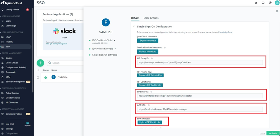
Task: Click the SP Entity ID input field
Action: tap(200, 96)
